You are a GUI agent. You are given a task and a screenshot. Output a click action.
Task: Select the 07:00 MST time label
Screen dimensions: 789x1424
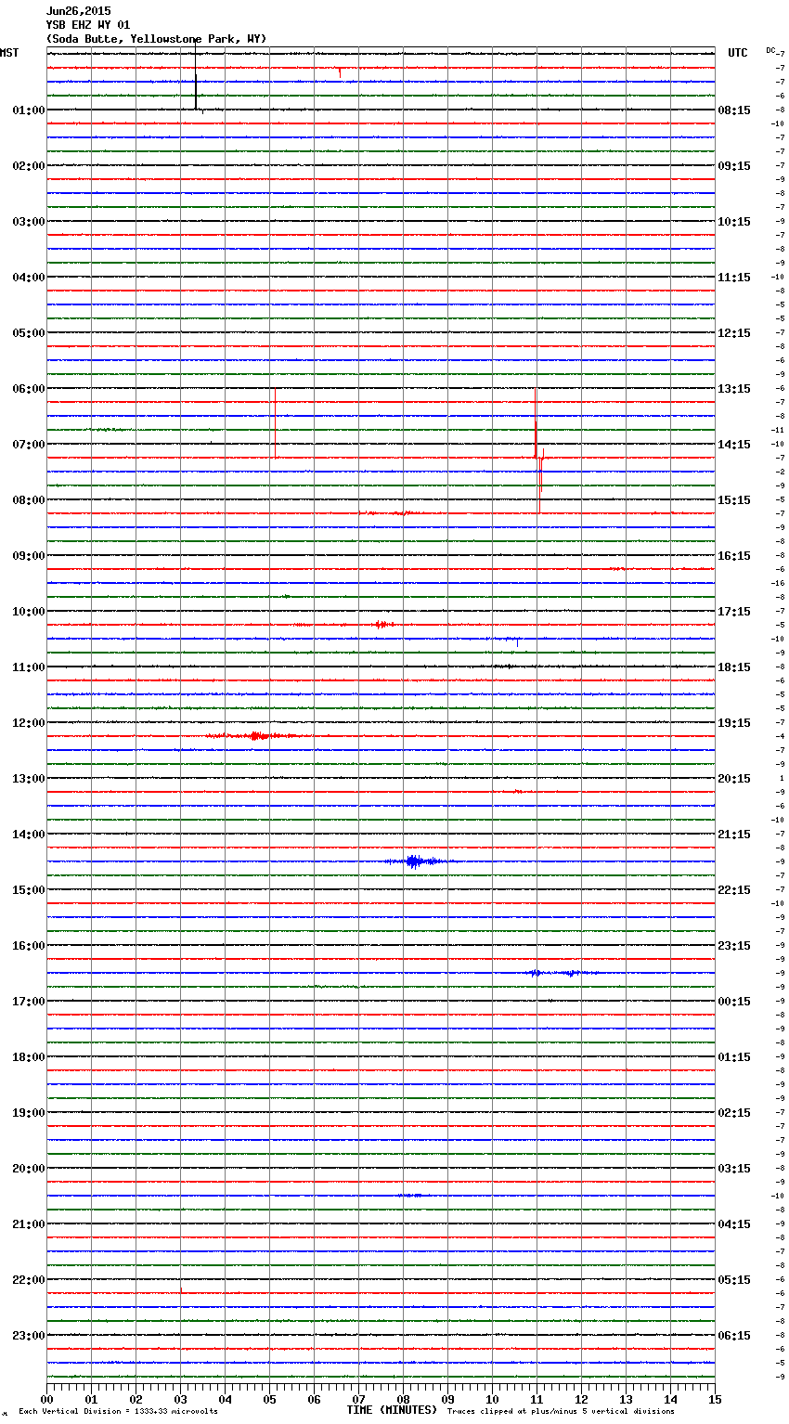point(29,445)
